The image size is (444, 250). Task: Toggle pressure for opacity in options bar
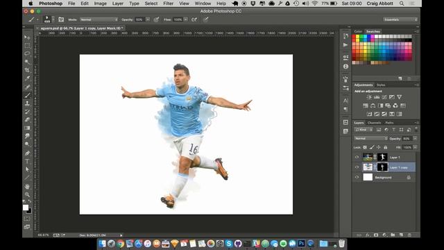click(x=156, y=19)
